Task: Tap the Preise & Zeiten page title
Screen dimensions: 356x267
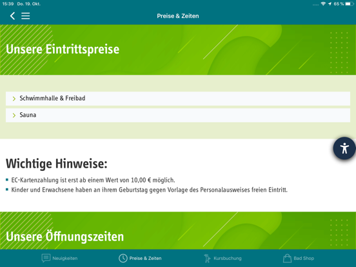Action: (178, 16)
